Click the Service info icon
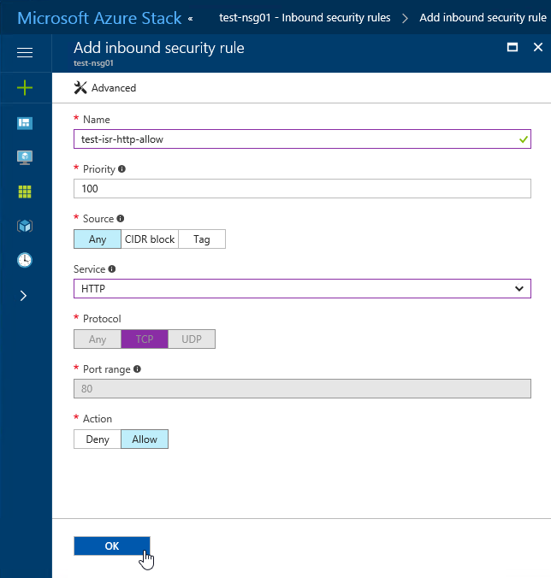551x578 pixels. (112, 269)
